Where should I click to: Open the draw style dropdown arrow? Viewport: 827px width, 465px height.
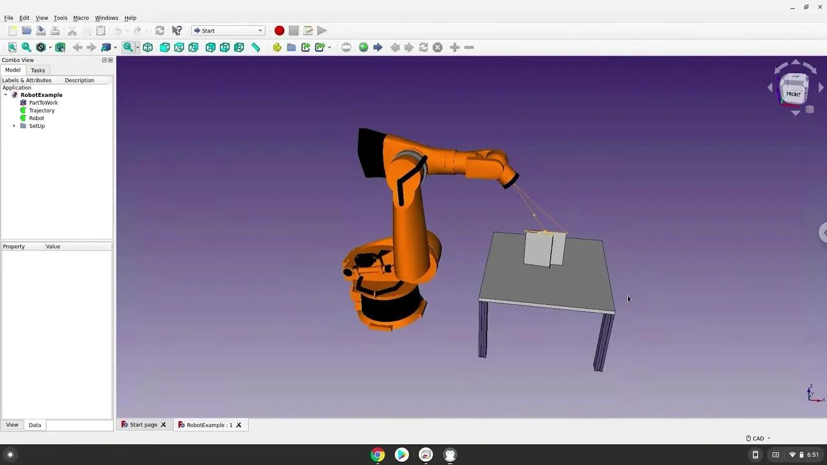click(x=49, y=46)
